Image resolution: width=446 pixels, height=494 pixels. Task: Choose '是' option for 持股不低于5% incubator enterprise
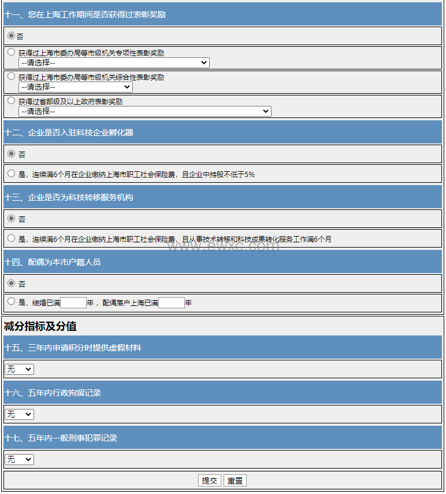pos(11,174)
